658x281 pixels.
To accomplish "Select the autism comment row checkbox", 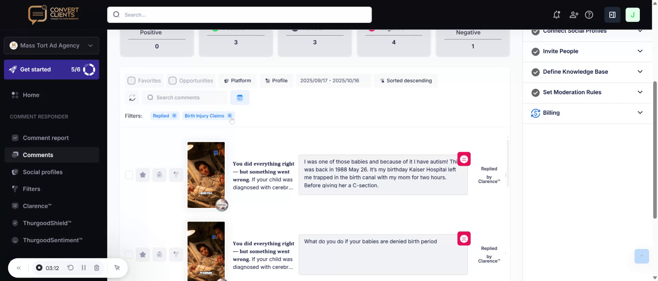I will click(129, 175).
